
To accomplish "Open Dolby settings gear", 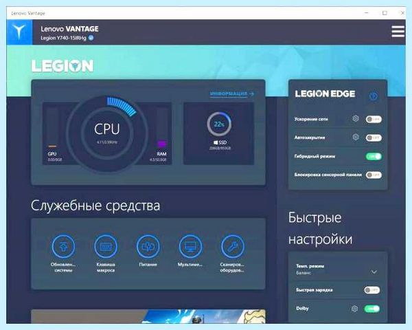I will coord(354,309).
